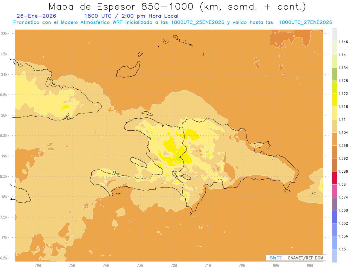
Task: Click the legend value 1.386
Action: tap(343, 171)
